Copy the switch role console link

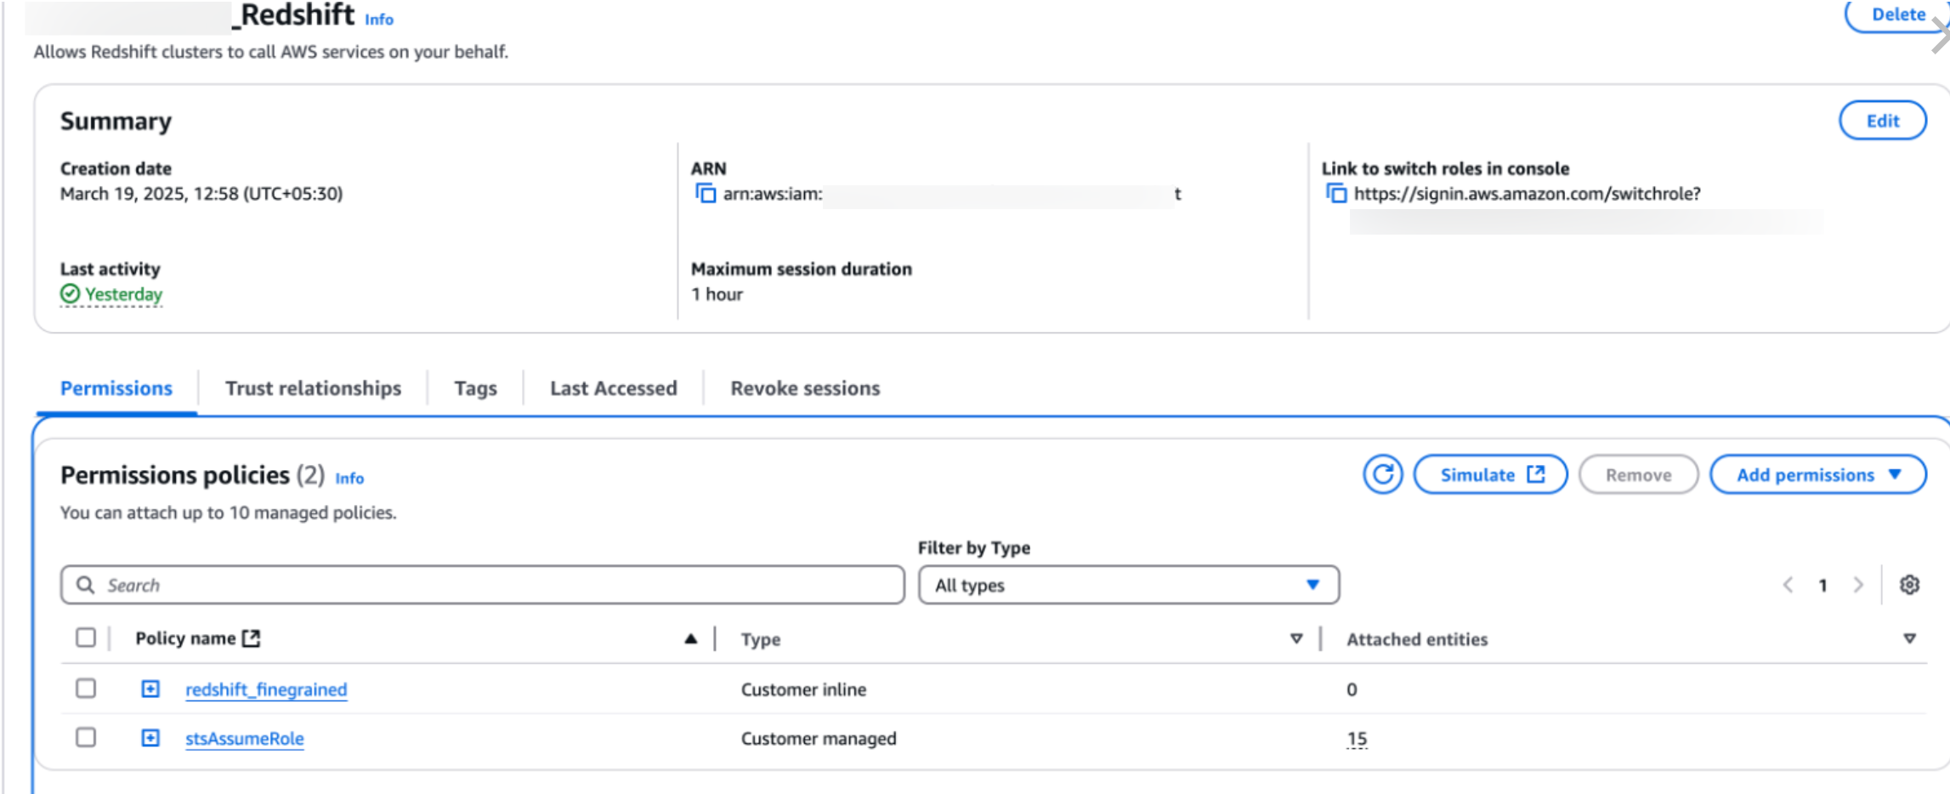click(1335, 194)
